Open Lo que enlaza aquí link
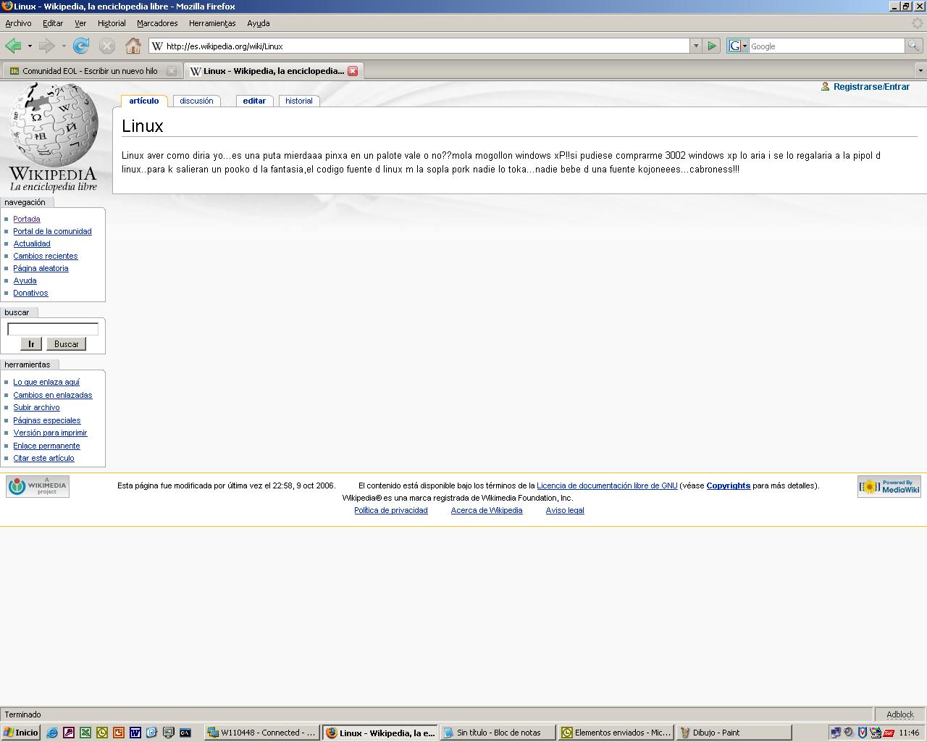The image size is (927, 742). (x=46, y=382)
